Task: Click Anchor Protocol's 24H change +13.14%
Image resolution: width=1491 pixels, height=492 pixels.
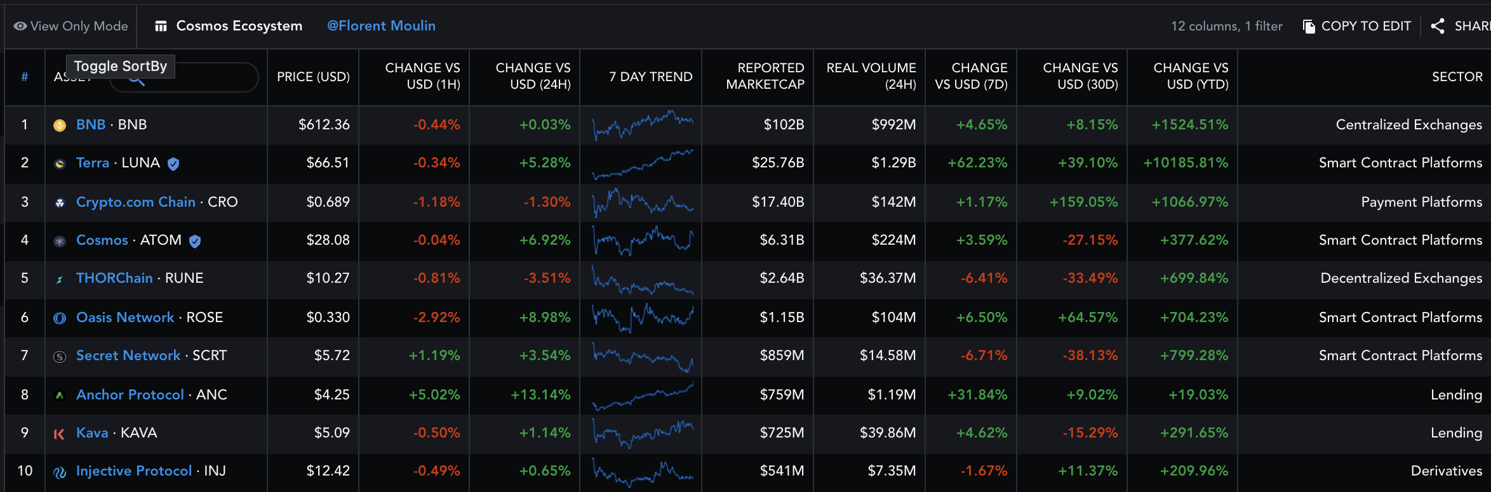Action: tap(540, 394)
